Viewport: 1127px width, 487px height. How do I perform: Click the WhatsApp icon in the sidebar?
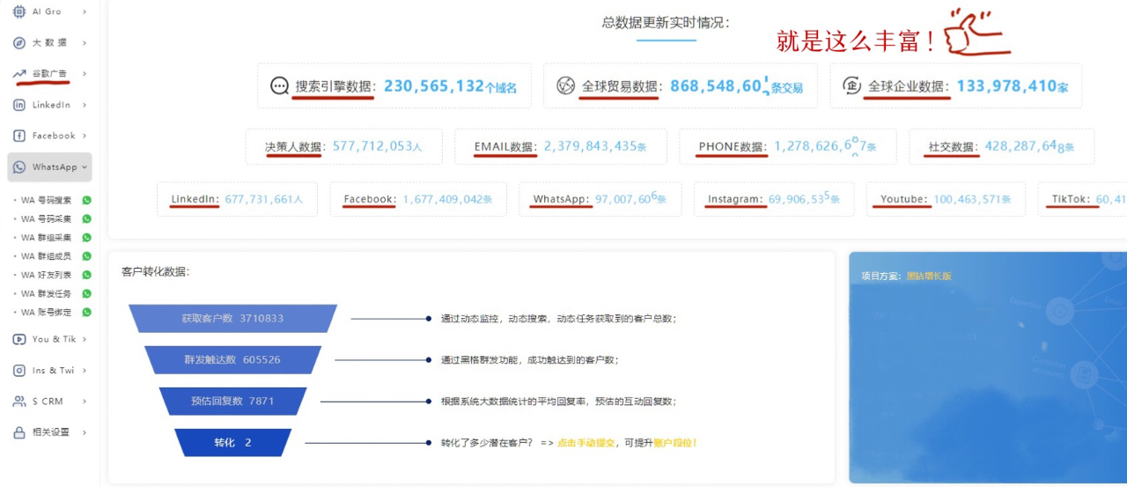click(x=19, y=167)
